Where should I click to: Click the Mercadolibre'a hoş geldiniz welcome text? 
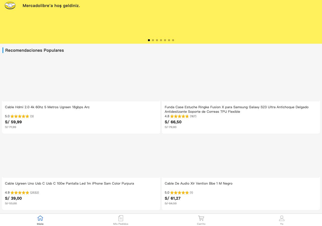click(x=51, y=6)
